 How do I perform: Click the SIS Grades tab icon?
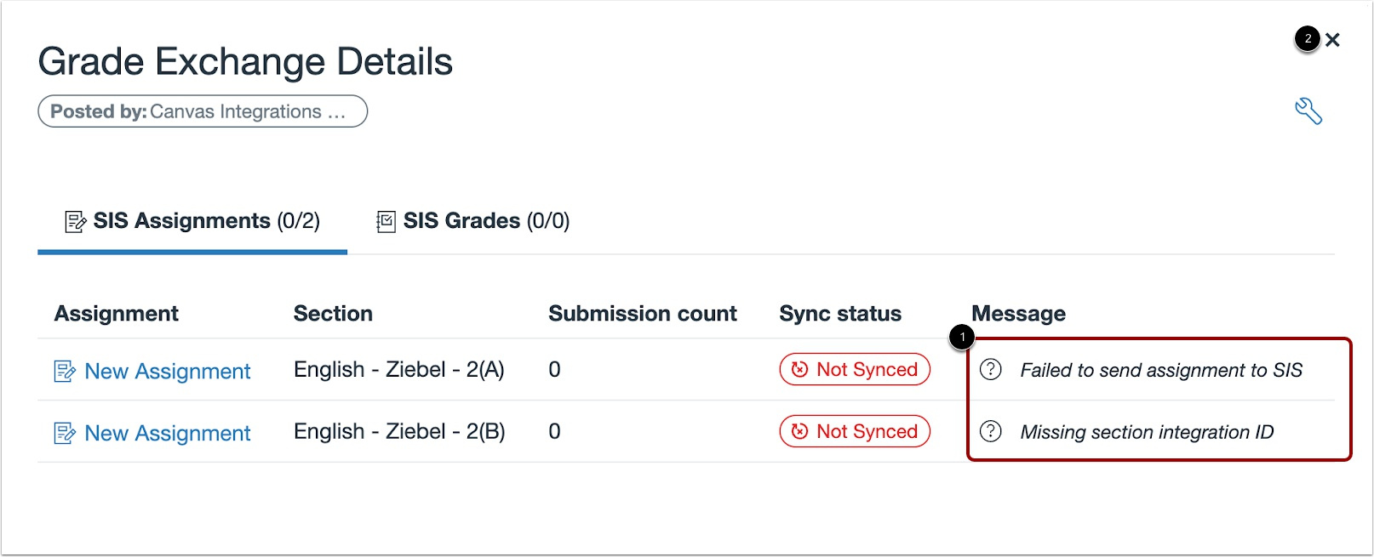pyautogui.click(x=385, y=220)
